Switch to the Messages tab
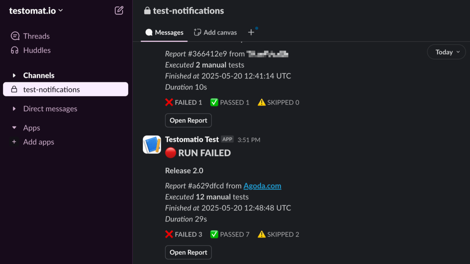This screenshot has height=264, width=470. point(164,32)
